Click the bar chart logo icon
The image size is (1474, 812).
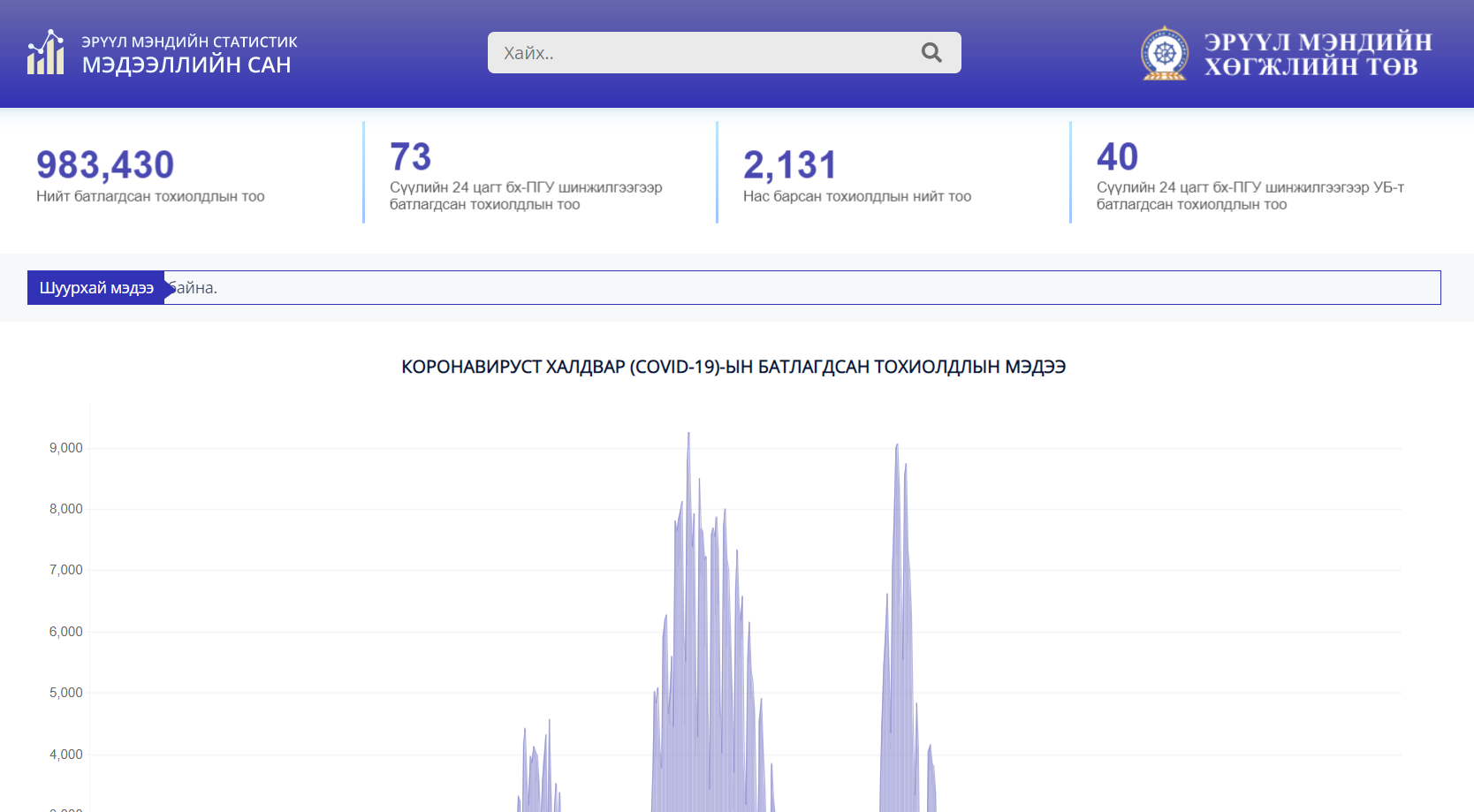[46, 53]
